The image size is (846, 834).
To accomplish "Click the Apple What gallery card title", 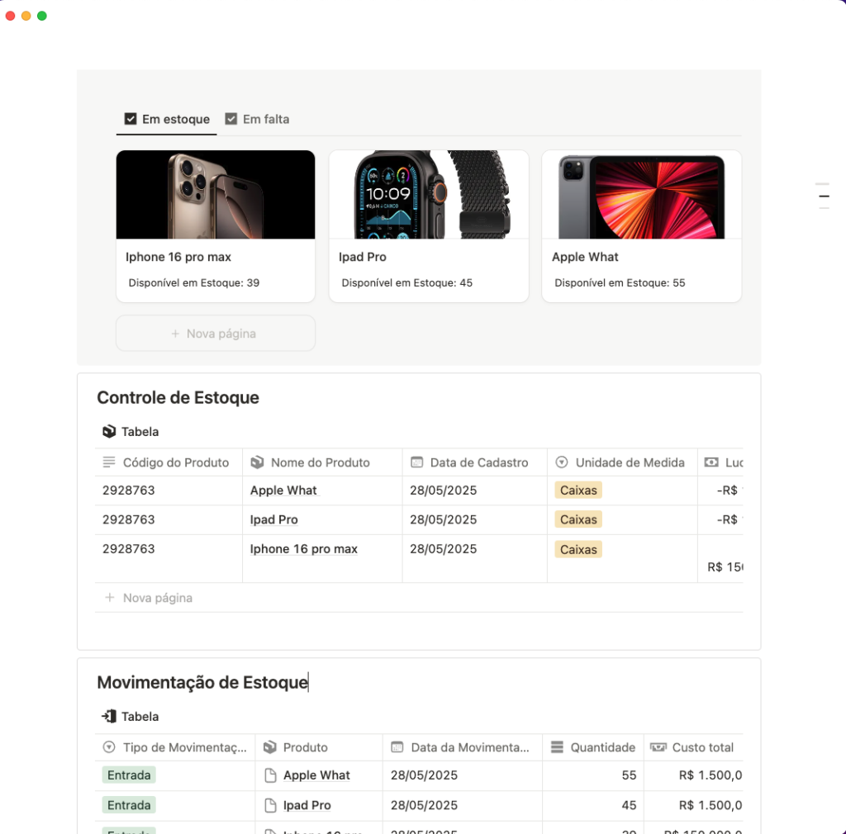I will point(585,257).
